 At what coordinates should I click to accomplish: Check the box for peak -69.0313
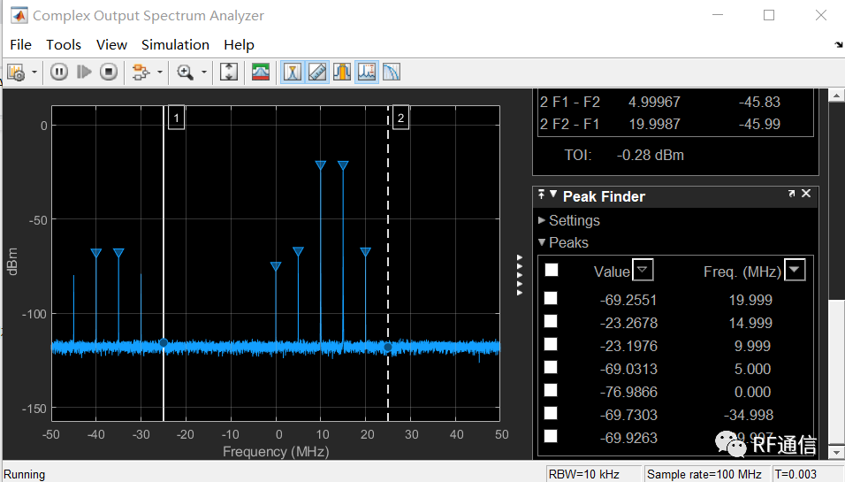tap(551, 367)
